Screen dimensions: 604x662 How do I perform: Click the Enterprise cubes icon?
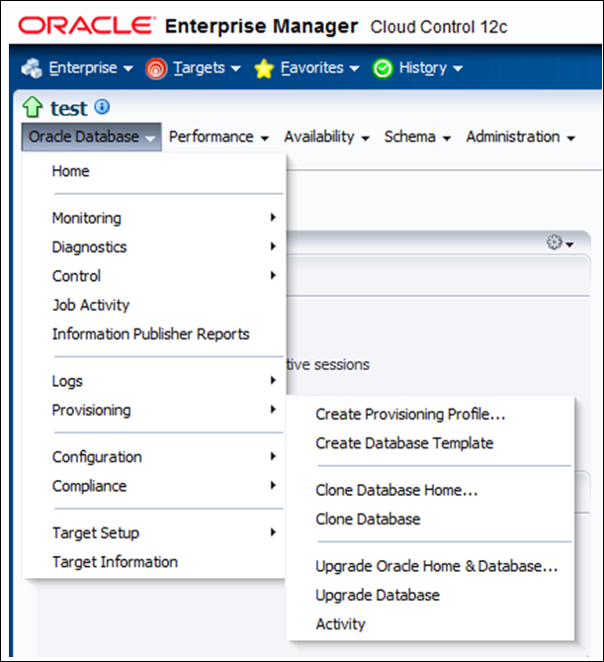pyautogui.click(x=32, y=68)
